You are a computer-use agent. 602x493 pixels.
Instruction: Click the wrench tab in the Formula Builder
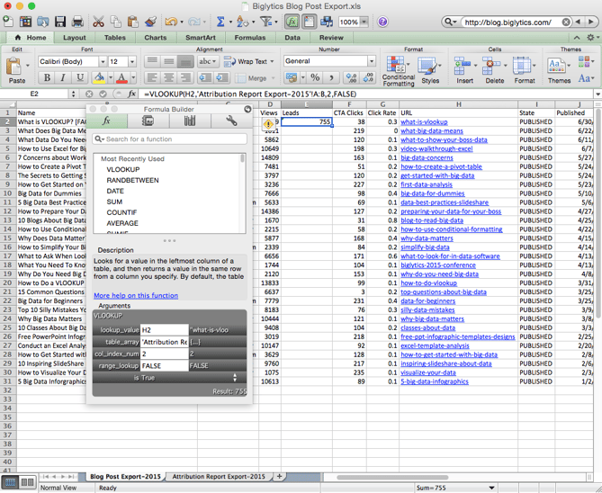231,121
